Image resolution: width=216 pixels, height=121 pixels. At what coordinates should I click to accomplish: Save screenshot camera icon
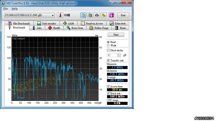pyautogui.click(x=97, y=15)
